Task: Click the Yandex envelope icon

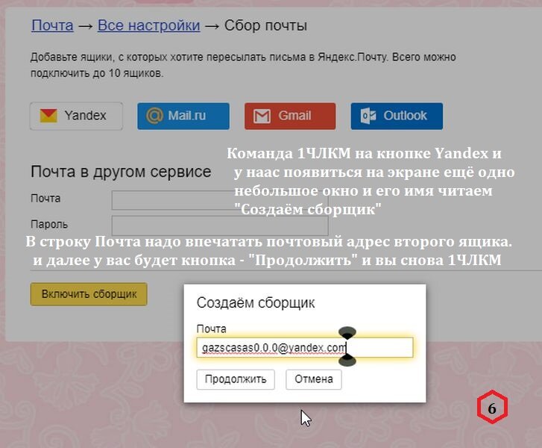Action: pyautogui.click(x=48, y=116)
